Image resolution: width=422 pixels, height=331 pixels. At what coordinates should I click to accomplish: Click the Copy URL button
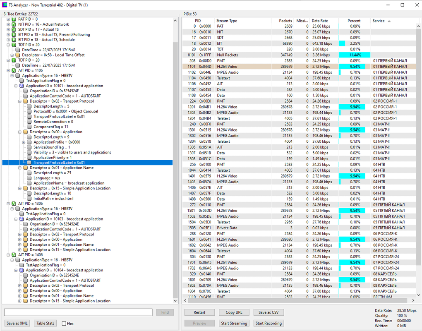point(234,312)
